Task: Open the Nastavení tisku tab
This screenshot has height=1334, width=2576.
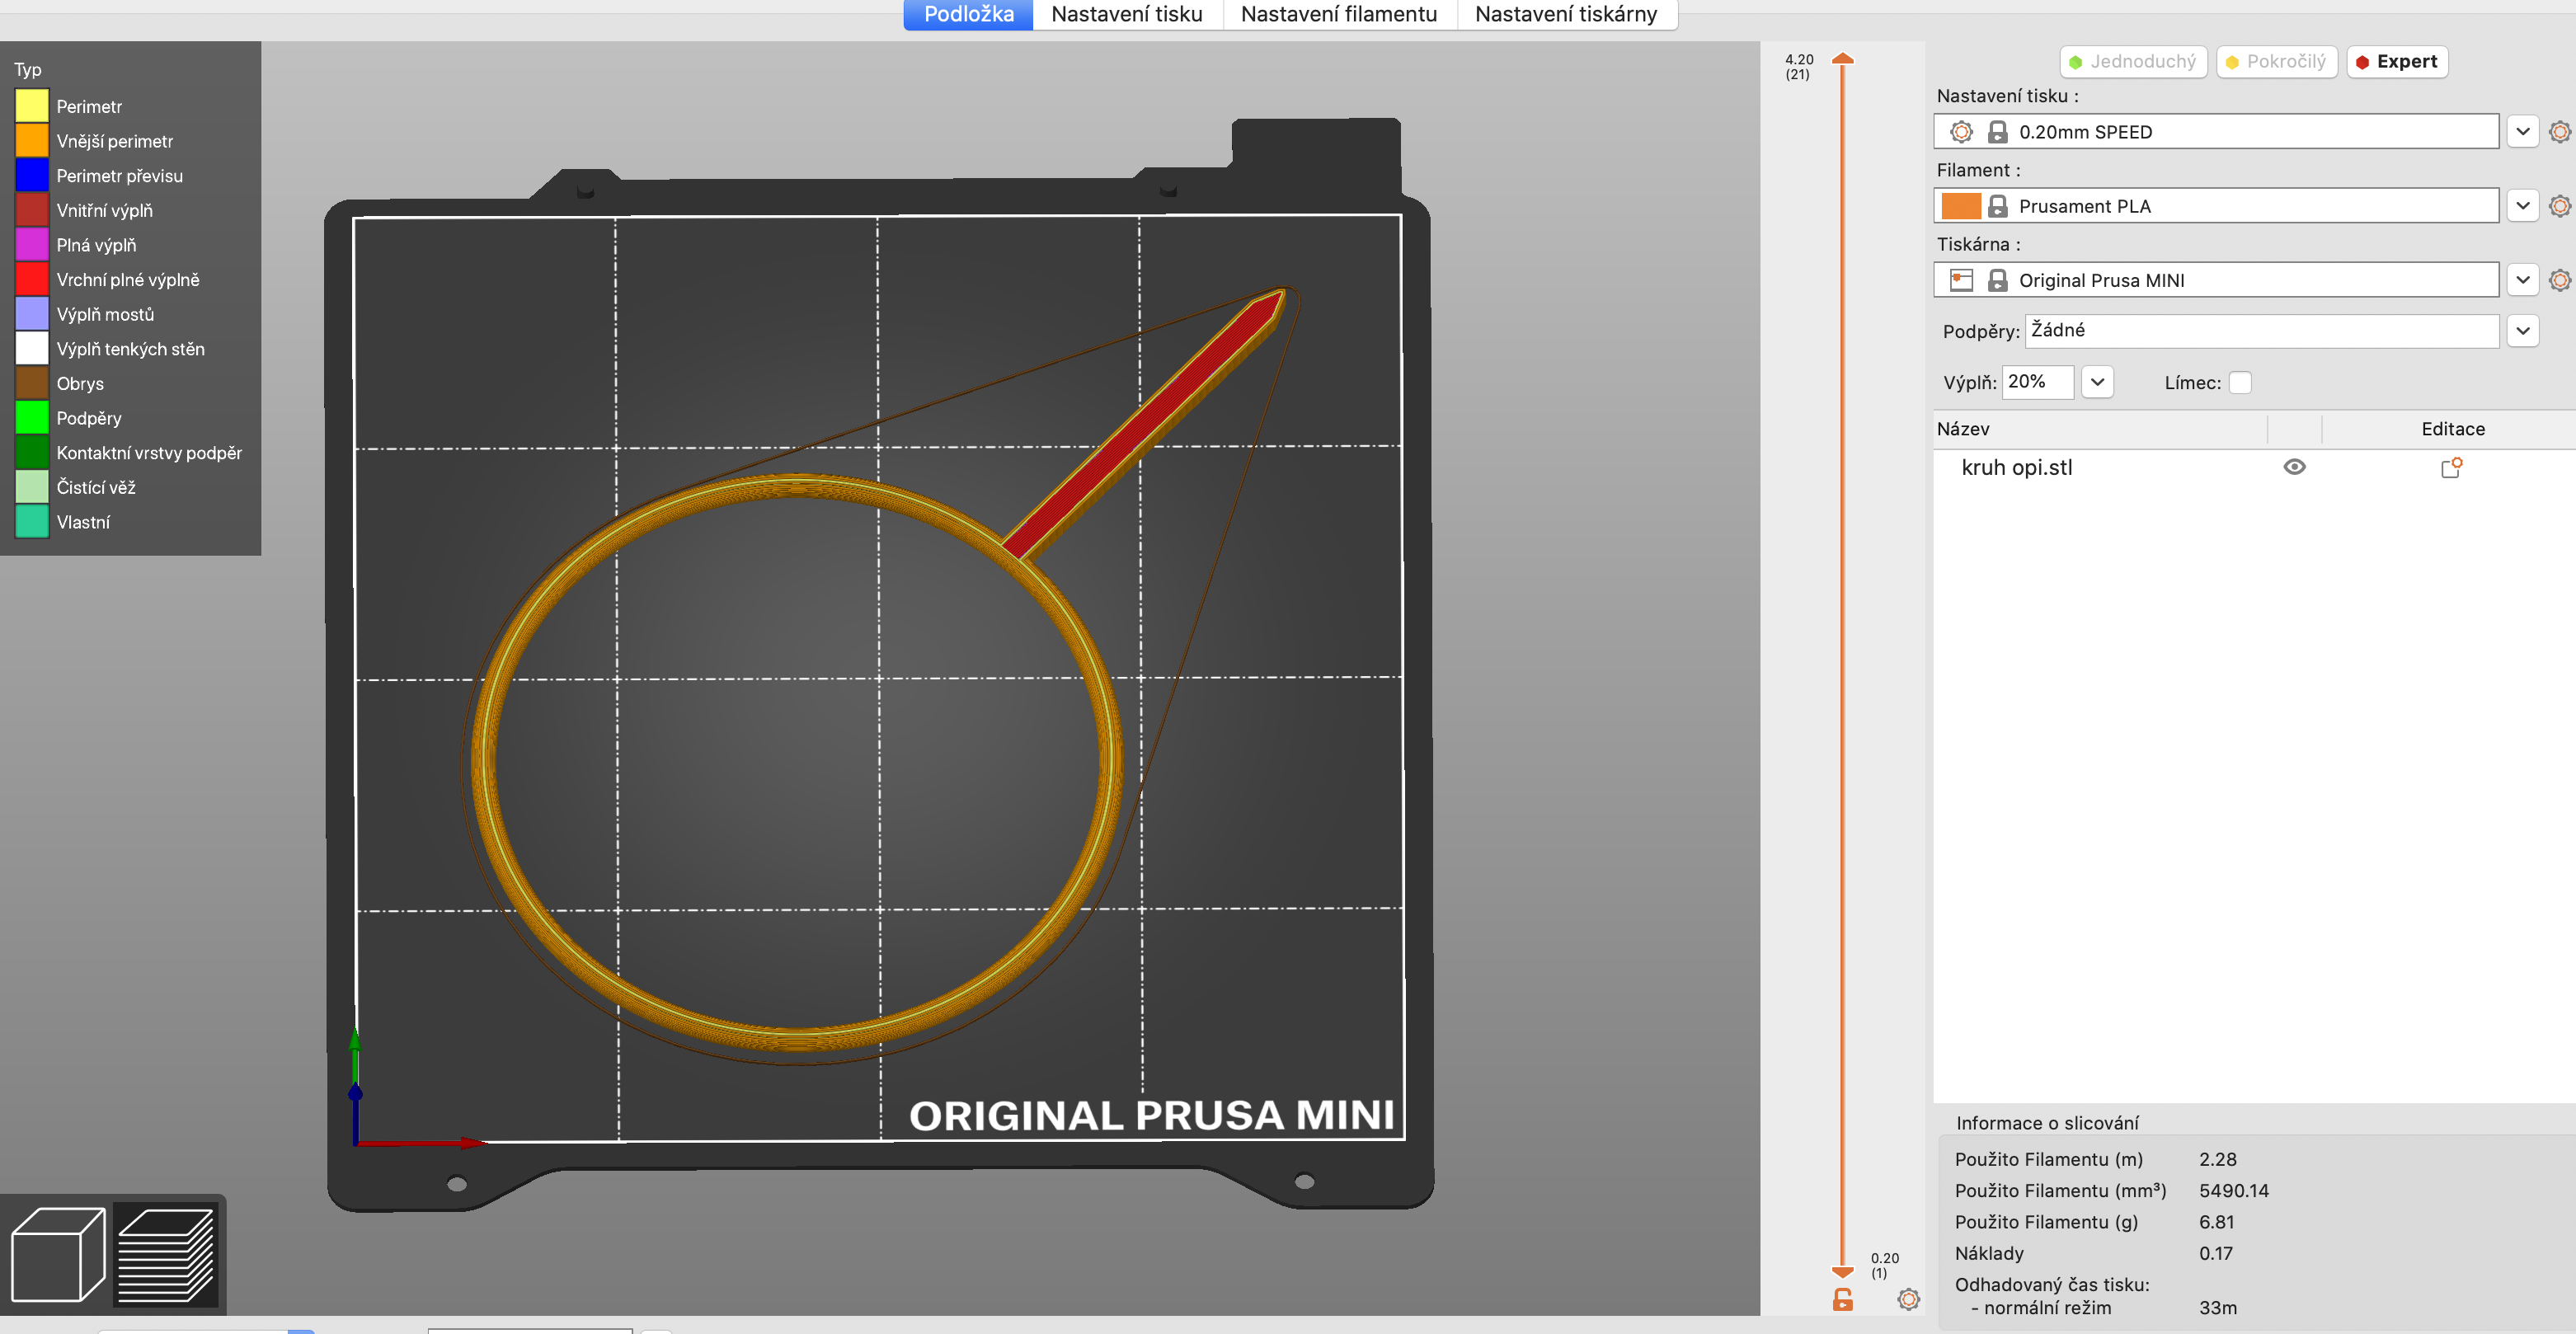Action: coord(1127,15)
